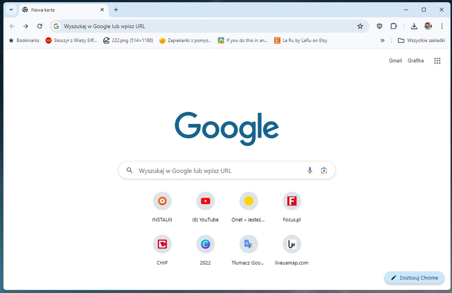The image size is (452, 293).
Task: Open the Tłumacz Google shortcut tile
Action: 248,250
